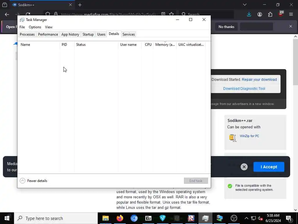
Task: Open the Firefox account icon
Action: [260, 14]
